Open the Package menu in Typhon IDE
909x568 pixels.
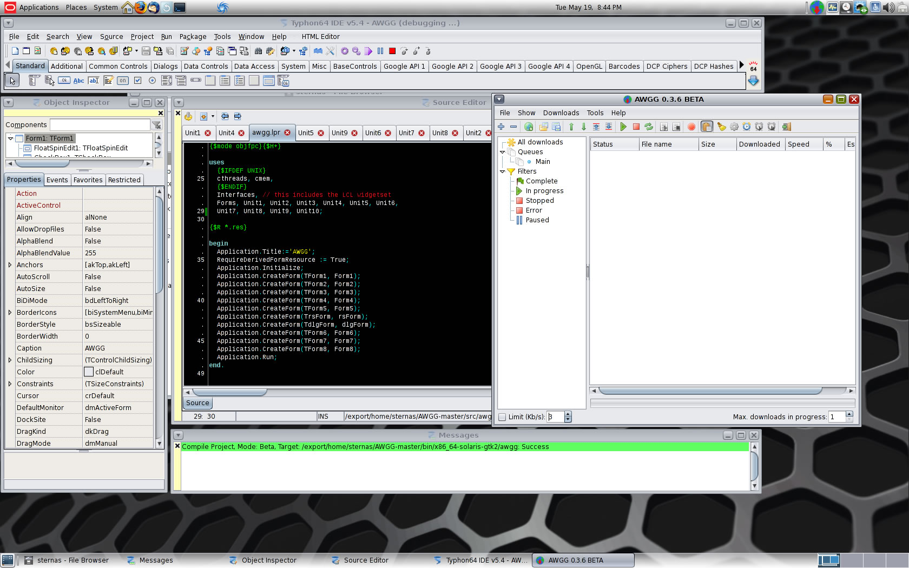click(x=193, y=37)
